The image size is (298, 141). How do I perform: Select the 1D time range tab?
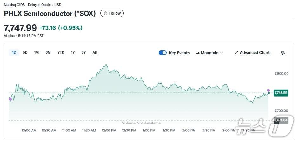tap(14, 53)
